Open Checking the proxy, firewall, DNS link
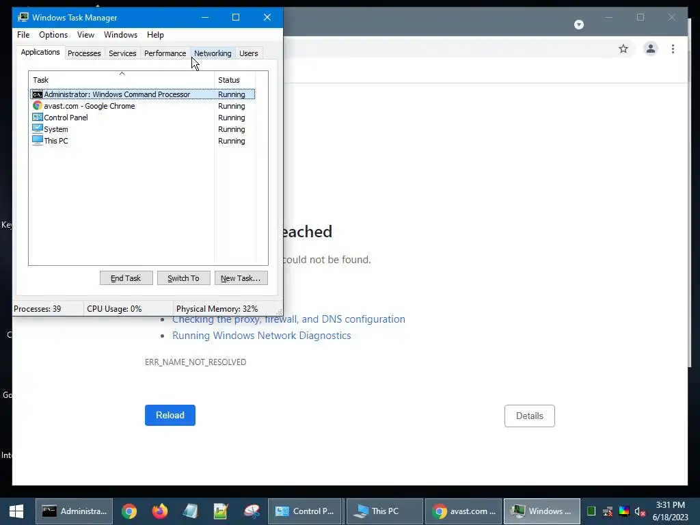Viewport: 700px width, 525px height. [x=288, y=319]
